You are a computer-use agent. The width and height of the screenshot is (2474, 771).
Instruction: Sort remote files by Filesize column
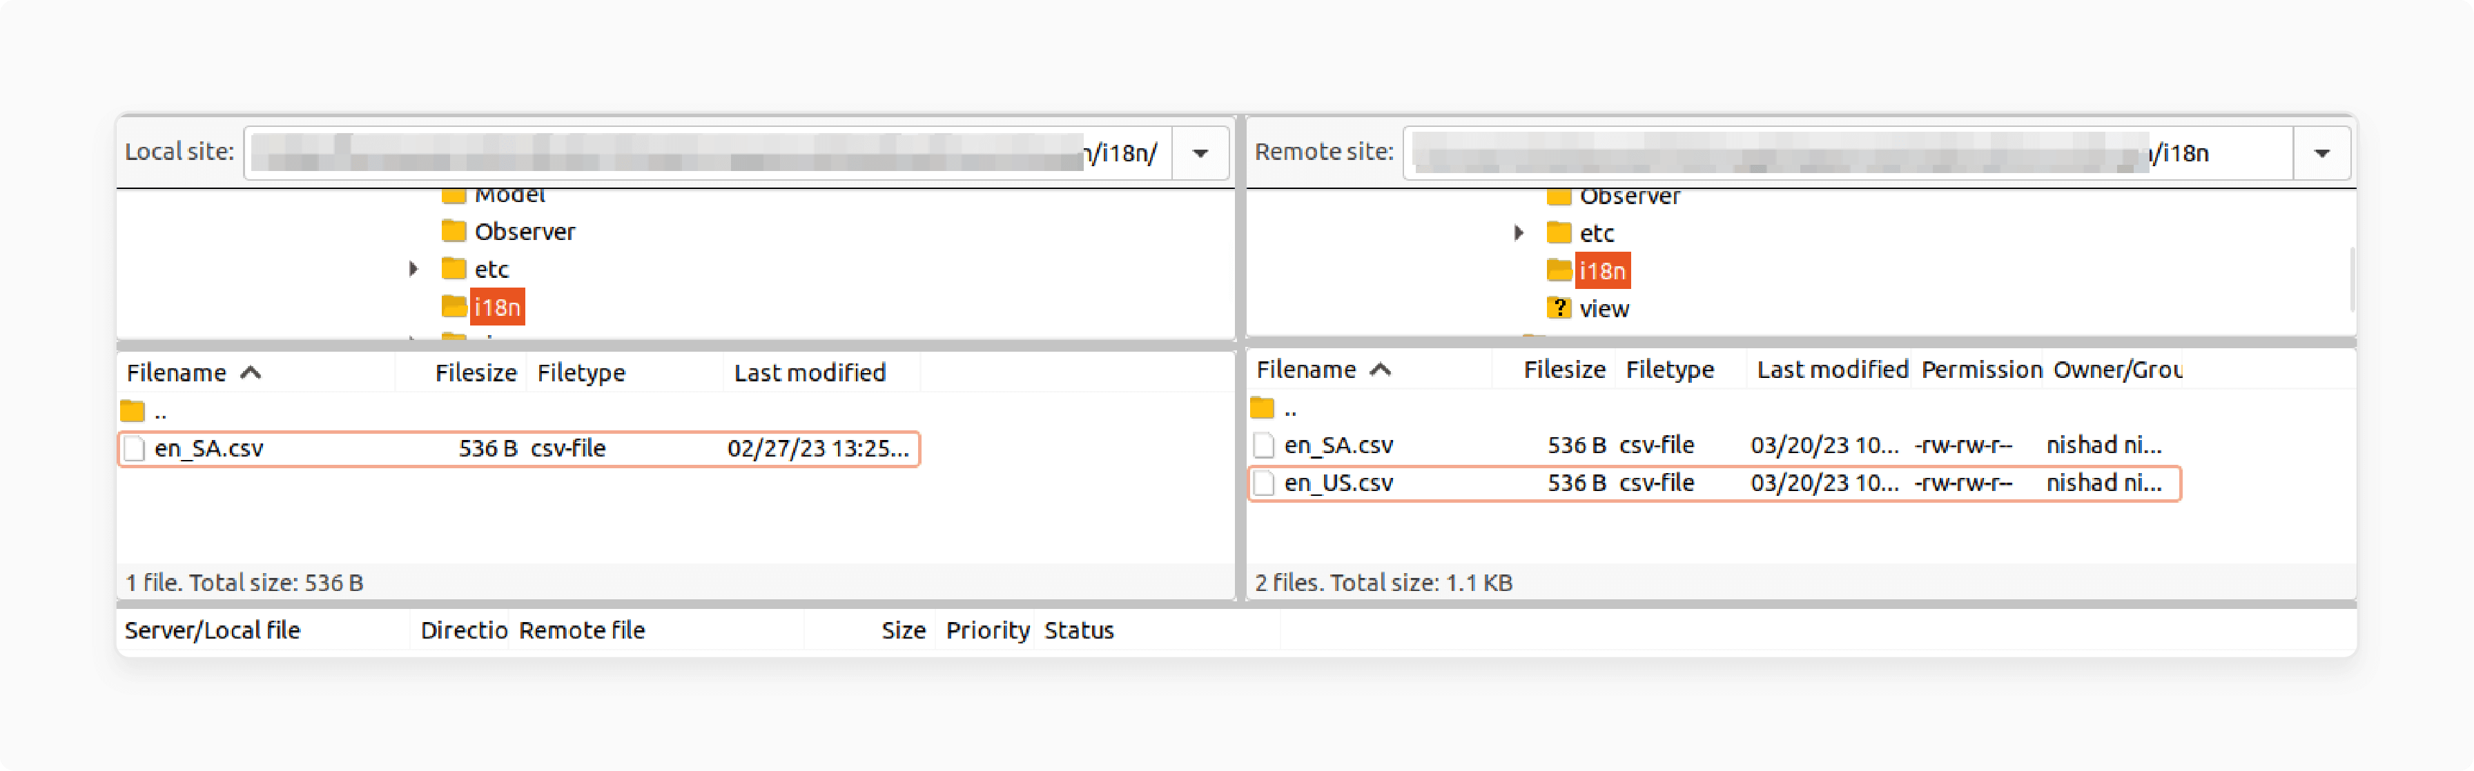coord(1553,370)
